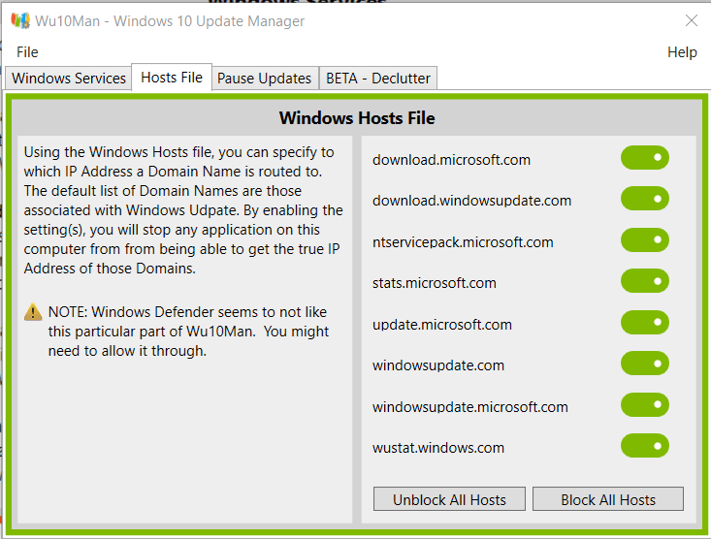Click the download.windowsupdate.com label
This screenshot has width=711, height=539.
(472, 201)
